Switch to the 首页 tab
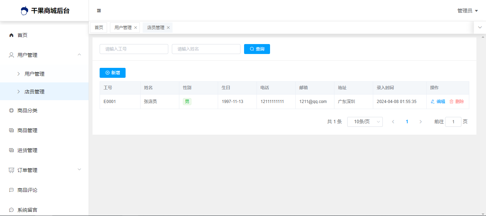 click(x=99, y=28)
